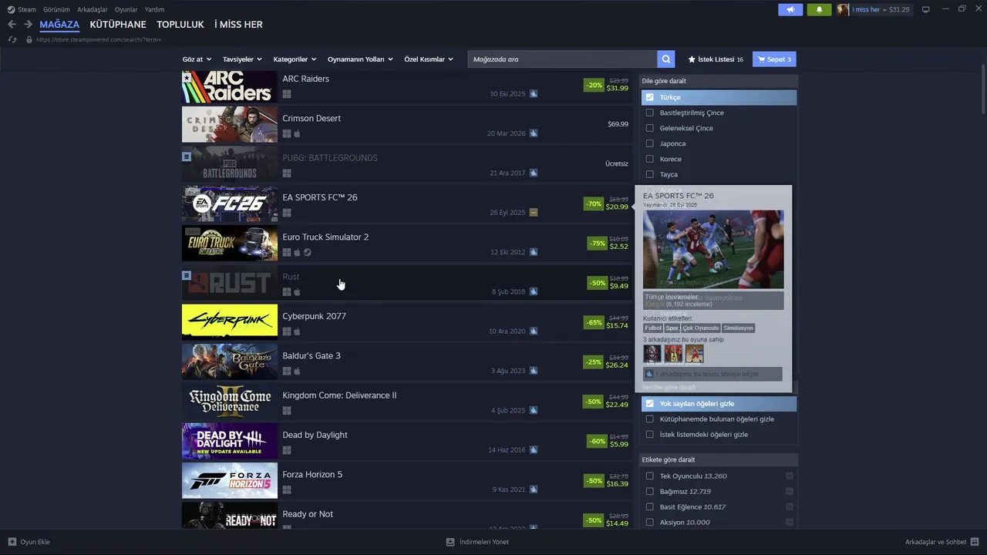Open the İstek Listesi button
This screenshot has height=555, width=987.
click(x=716, y=59)
